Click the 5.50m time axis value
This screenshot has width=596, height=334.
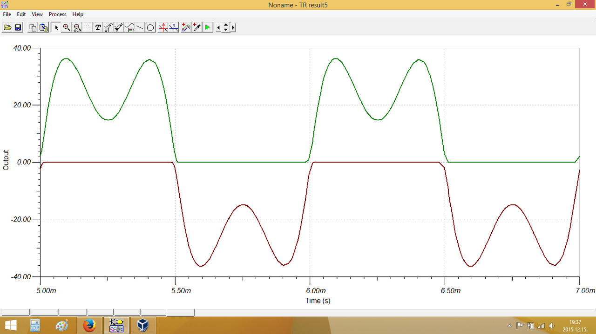[x=181, y=291]
